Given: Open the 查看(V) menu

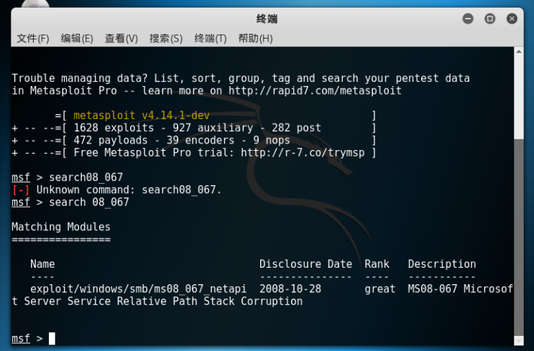Looking at the screenshot, I should (121, 39).
